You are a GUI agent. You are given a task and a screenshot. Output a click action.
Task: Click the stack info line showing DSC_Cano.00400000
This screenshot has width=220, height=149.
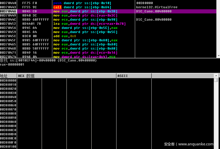tap(48, 60)
